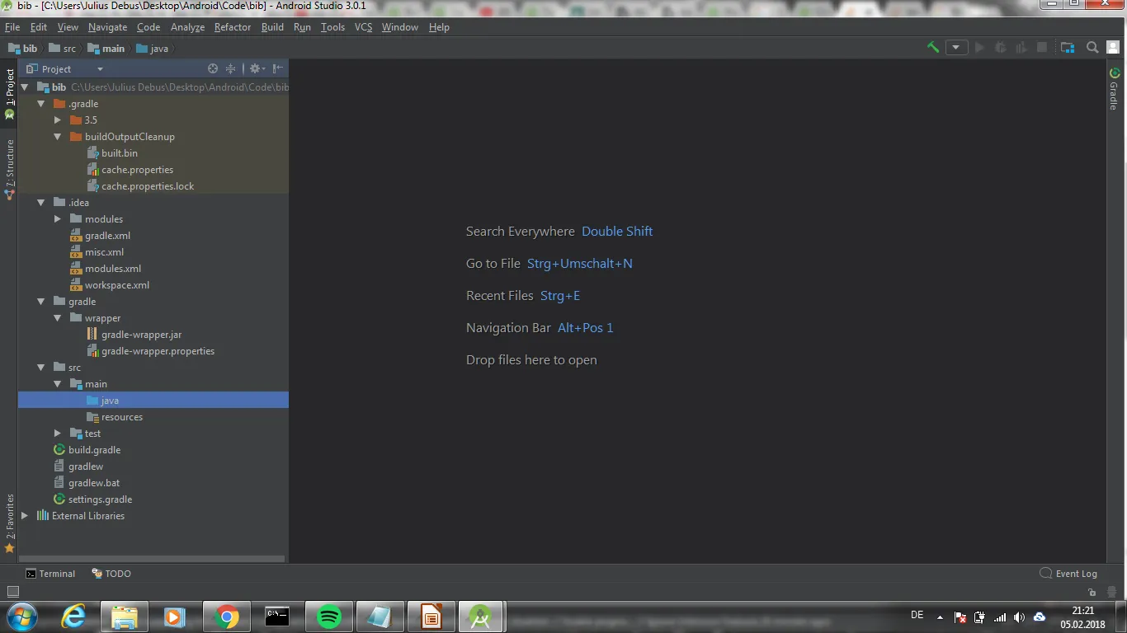
Task: Click the network signal tray icon
Action: pos(1000,617)
